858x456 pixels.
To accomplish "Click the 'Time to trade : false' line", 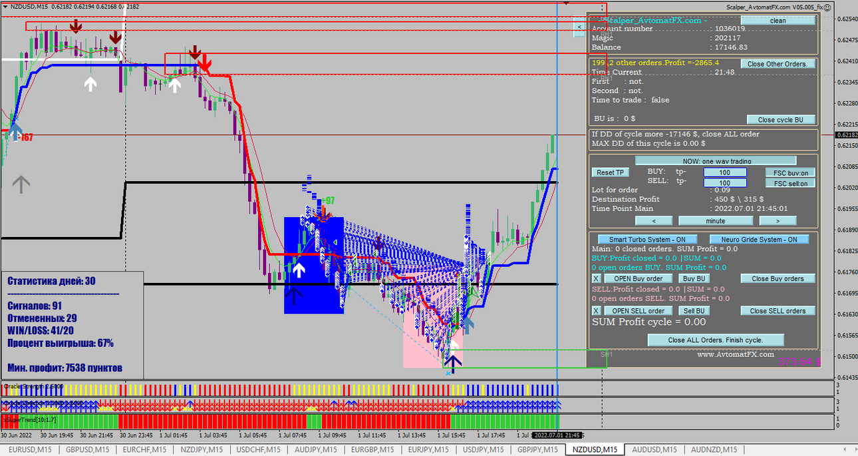I will click(x=631, y=100).
